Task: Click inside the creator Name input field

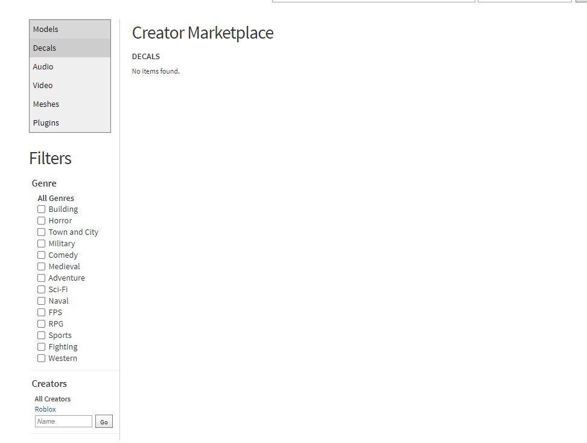Action: (x=63, y=421)
